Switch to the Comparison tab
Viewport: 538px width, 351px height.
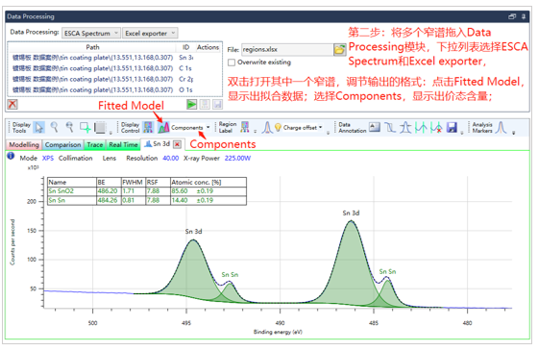(62, 145)
